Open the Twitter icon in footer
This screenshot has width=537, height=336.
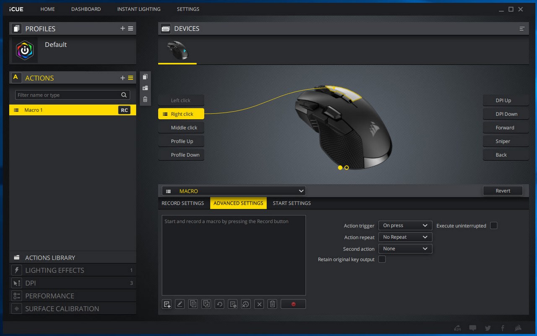click(x=488, y=328)
